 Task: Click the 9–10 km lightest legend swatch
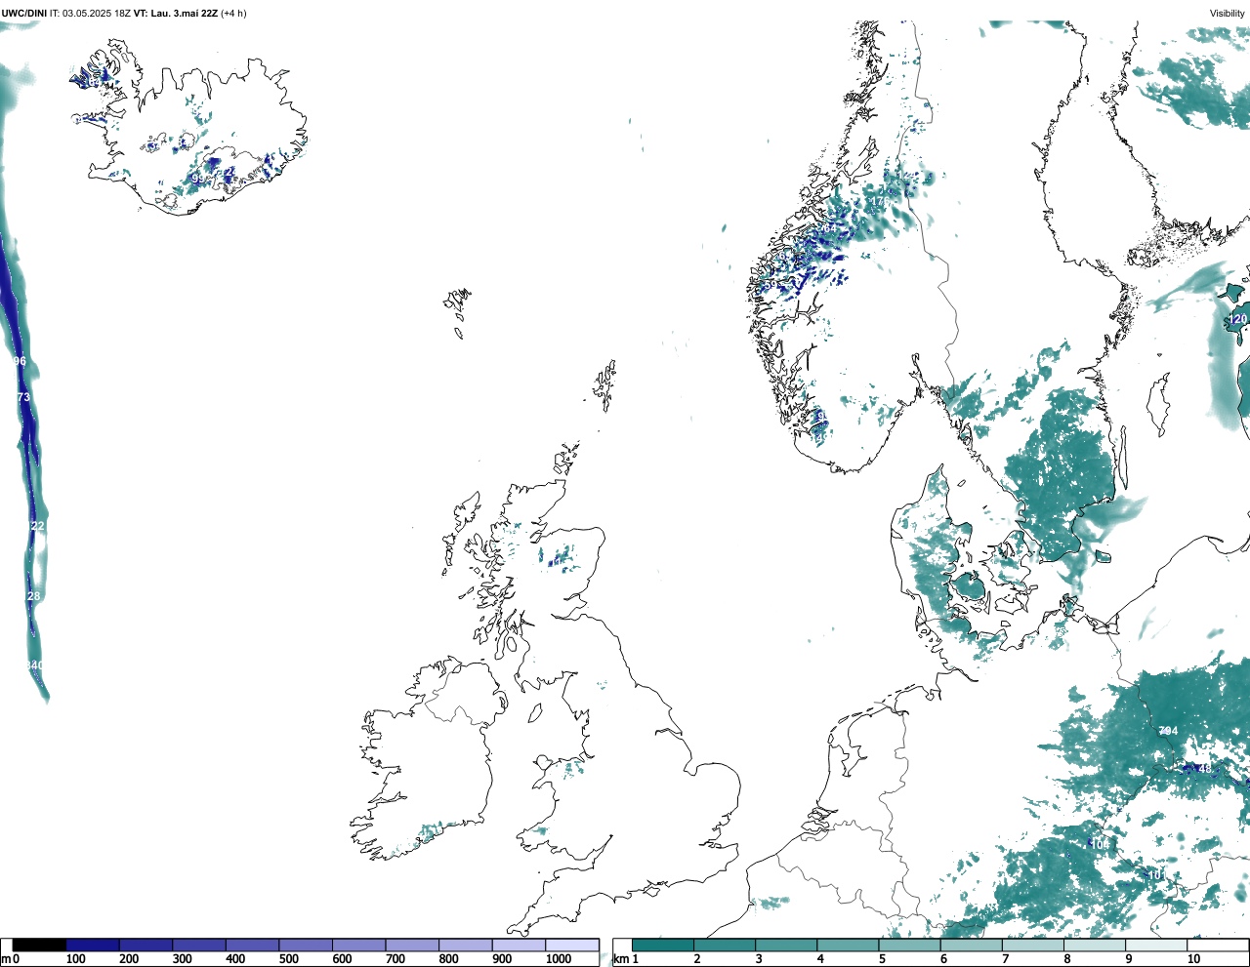point(1157,945)
